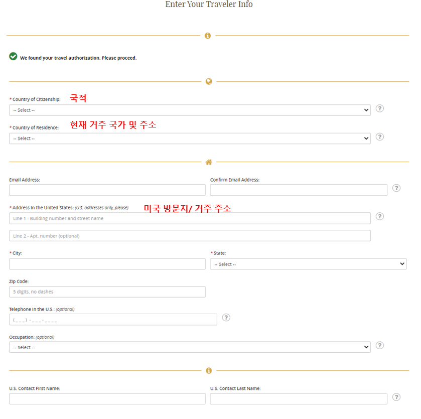The image size is (421, 419).
Task: Click help icon beside U.S. address Line 1
Action: [379, 216]
